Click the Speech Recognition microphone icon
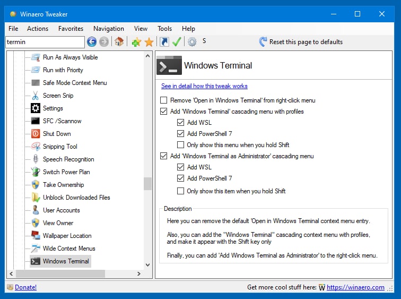Viewport: 401px width, 299px height. click(x=36, y=159)
